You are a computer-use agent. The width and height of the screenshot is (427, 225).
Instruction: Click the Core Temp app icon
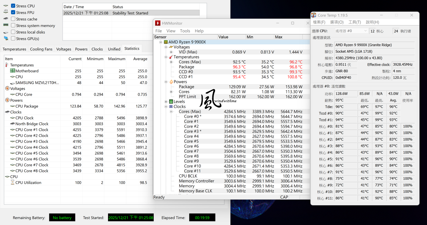click(314, 15)
